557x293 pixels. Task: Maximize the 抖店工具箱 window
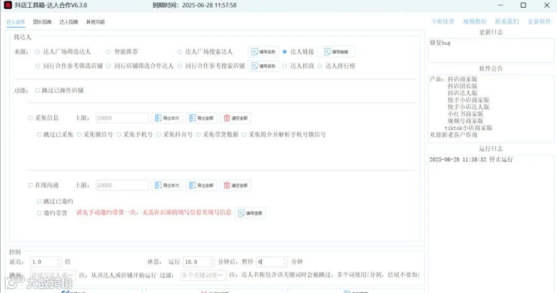tap(523, 5)
